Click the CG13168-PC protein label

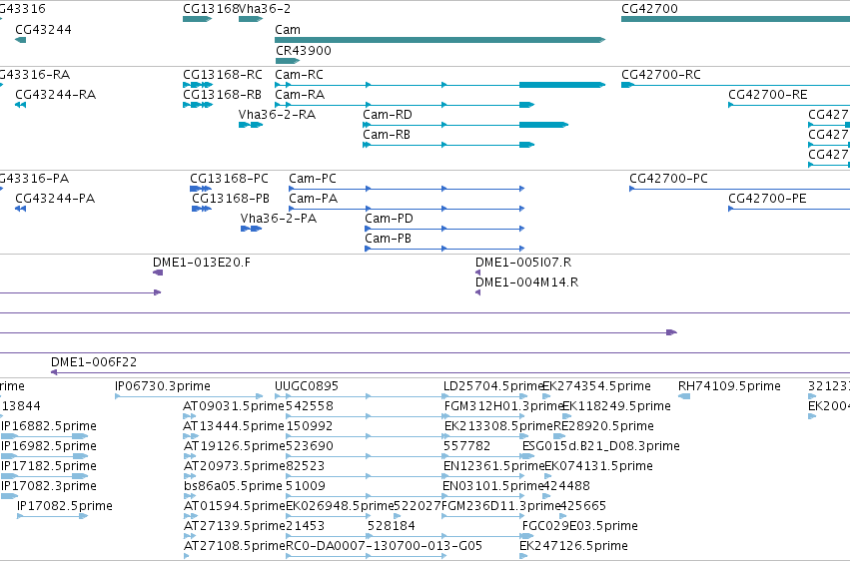230,179
